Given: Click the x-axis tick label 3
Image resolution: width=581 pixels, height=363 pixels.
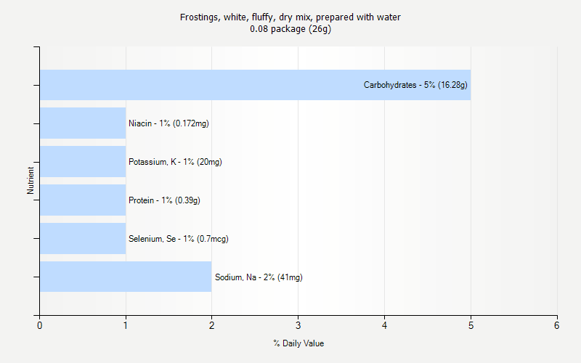Looking at the screenshot, I should coord(298,326).
